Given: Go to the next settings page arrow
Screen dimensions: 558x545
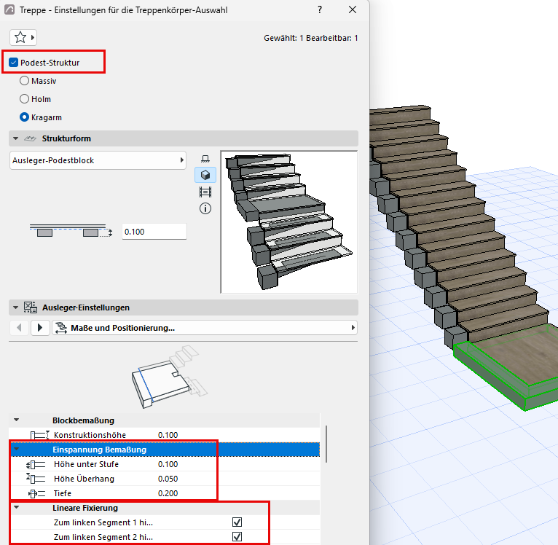Looking at the screenshot, I should click(40, 327).
